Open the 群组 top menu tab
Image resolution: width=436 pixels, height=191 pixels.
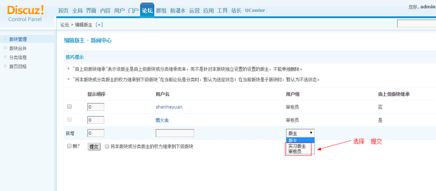pos(161,11)
